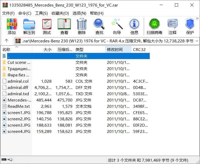Screen dimensions: 200x164
Task: Click the admiral.dff file icon
Action: [x=4, y=87]
